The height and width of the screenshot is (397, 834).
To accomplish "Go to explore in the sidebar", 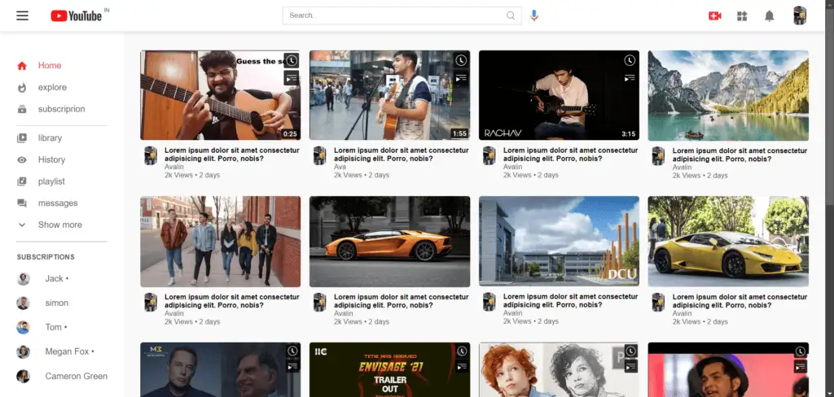I will coord(52,87).
